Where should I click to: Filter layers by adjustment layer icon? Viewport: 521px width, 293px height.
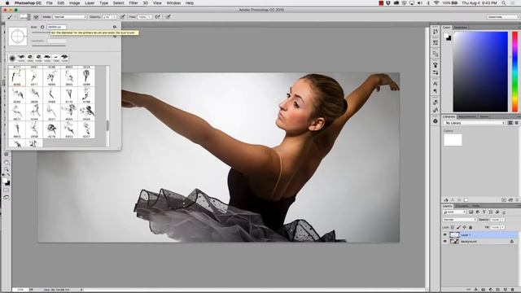point(478,212)
